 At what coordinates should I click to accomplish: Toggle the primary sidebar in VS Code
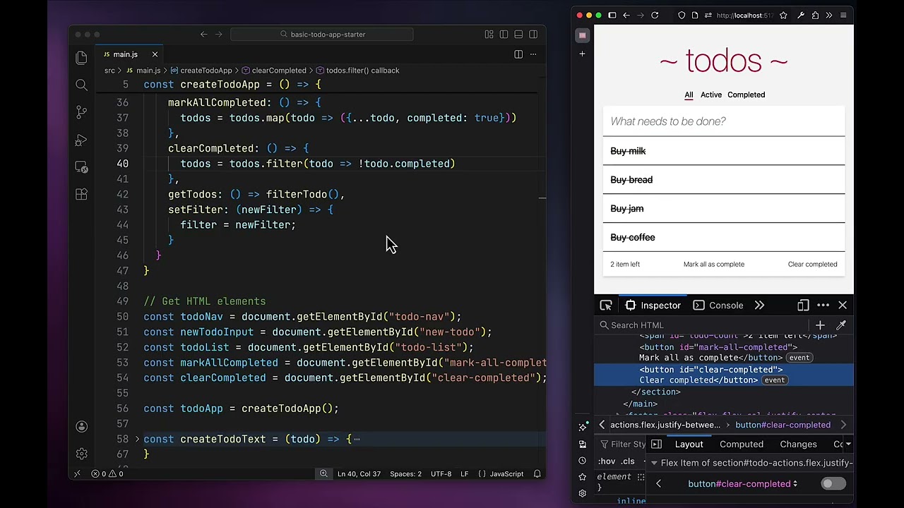pyautogui.click(x=504, y=34)
